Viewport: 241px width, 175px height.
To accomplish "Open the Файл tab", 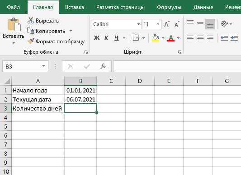I will tap(13, 7).
